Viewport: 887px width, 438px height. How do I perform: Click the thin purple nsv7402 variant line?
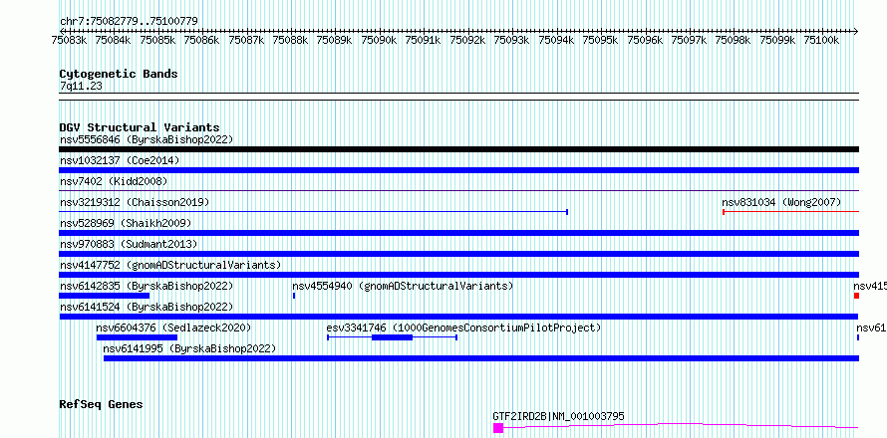point(458,191)
